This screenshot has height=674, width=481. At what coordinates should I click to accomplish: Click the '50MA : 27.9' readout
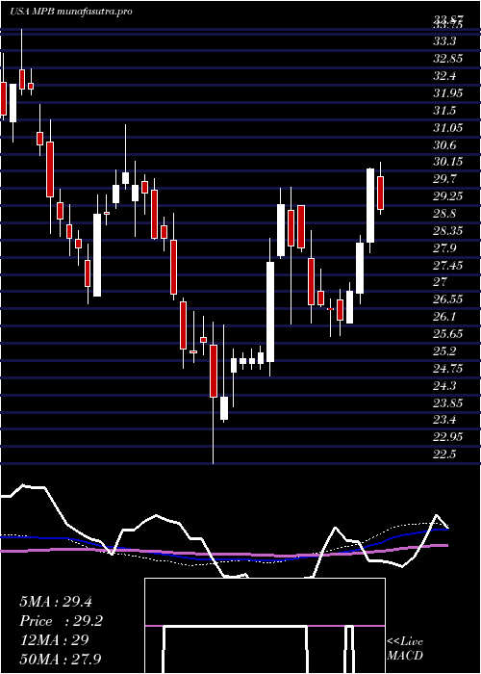pyautogui.click(x=61, y=659)
